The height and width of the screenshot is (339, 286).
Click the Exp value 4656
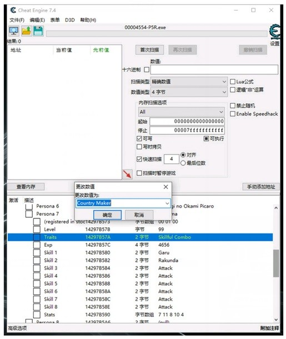click(164, 245)
